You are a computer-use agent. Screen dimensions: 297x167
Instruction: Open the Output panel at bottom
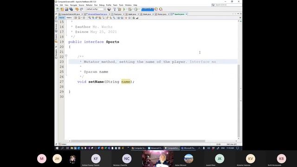63,144
